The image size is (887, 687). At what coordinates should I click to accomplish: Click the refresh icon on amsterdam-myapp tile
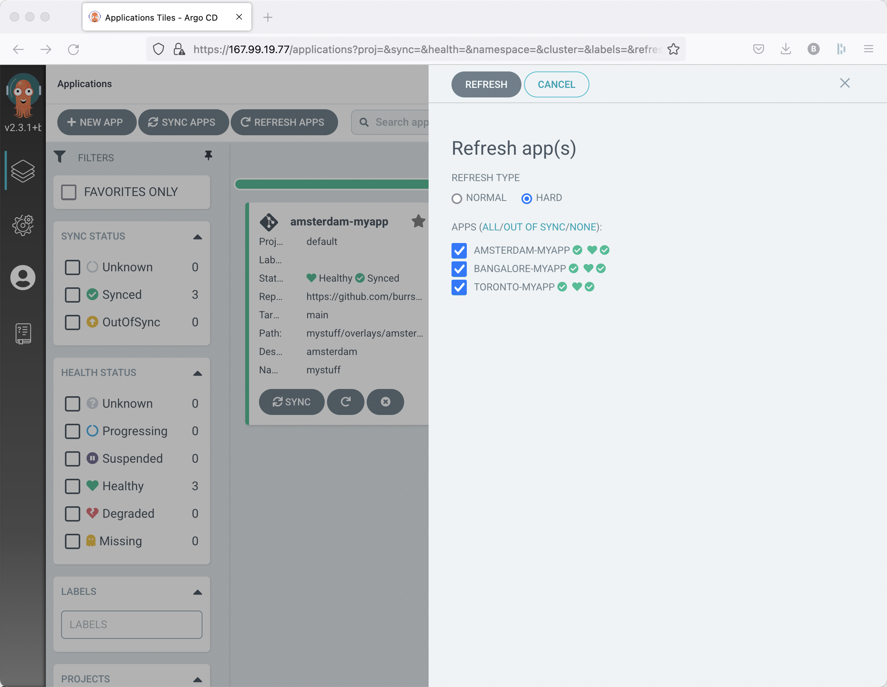coord(345,402)
